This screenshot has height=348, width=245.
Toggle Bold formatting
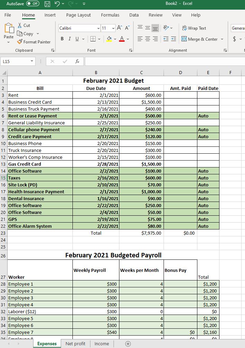pyautogui.click(x=62, y=39)
